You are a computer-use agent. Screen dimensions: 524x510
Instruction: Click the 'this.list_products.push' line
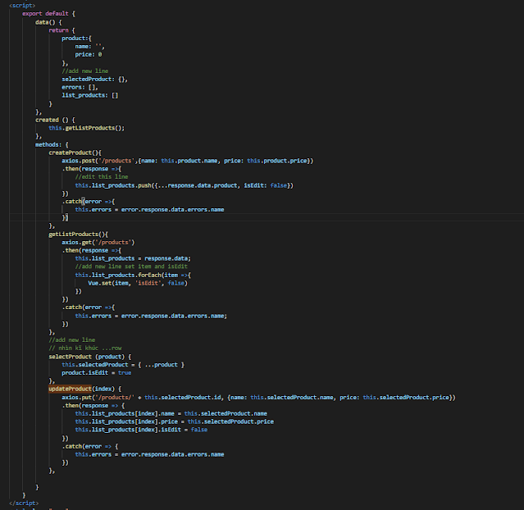point(185,185)
